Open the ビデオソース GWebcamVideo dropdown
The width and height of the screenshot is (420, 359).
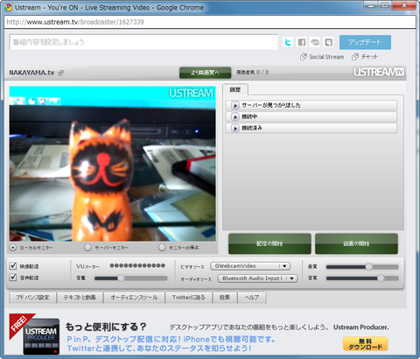click(250, 266)
